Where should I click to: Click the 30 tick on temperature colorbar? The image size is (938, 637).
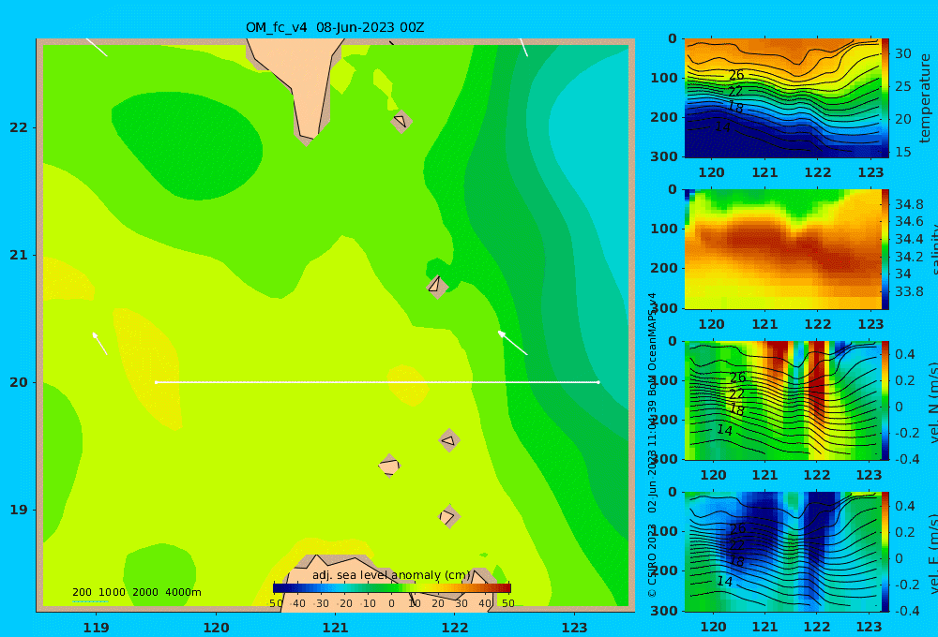[x=902, y=53]
